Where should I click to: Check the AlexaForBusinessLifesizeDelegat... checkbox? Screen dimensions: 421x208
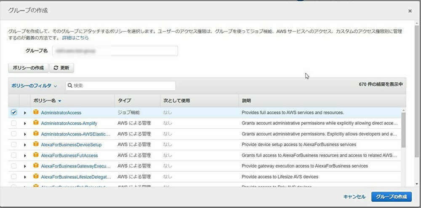[14, 177]
